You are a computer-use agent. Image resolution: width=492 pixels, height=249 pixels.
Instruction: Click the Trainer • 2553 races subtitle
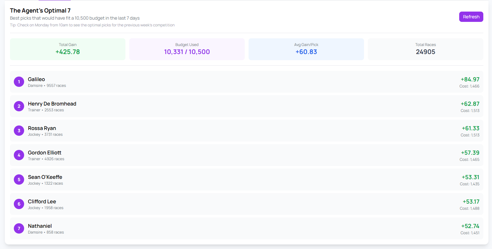[x=46, y=110]
